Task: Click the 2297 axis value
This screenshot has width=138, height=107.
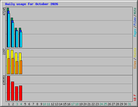Action: click(x=4, y=52)
